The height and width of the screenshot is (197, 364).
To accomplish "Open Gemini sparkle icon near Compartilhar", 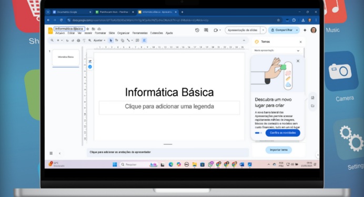I will tap(305, 30).
